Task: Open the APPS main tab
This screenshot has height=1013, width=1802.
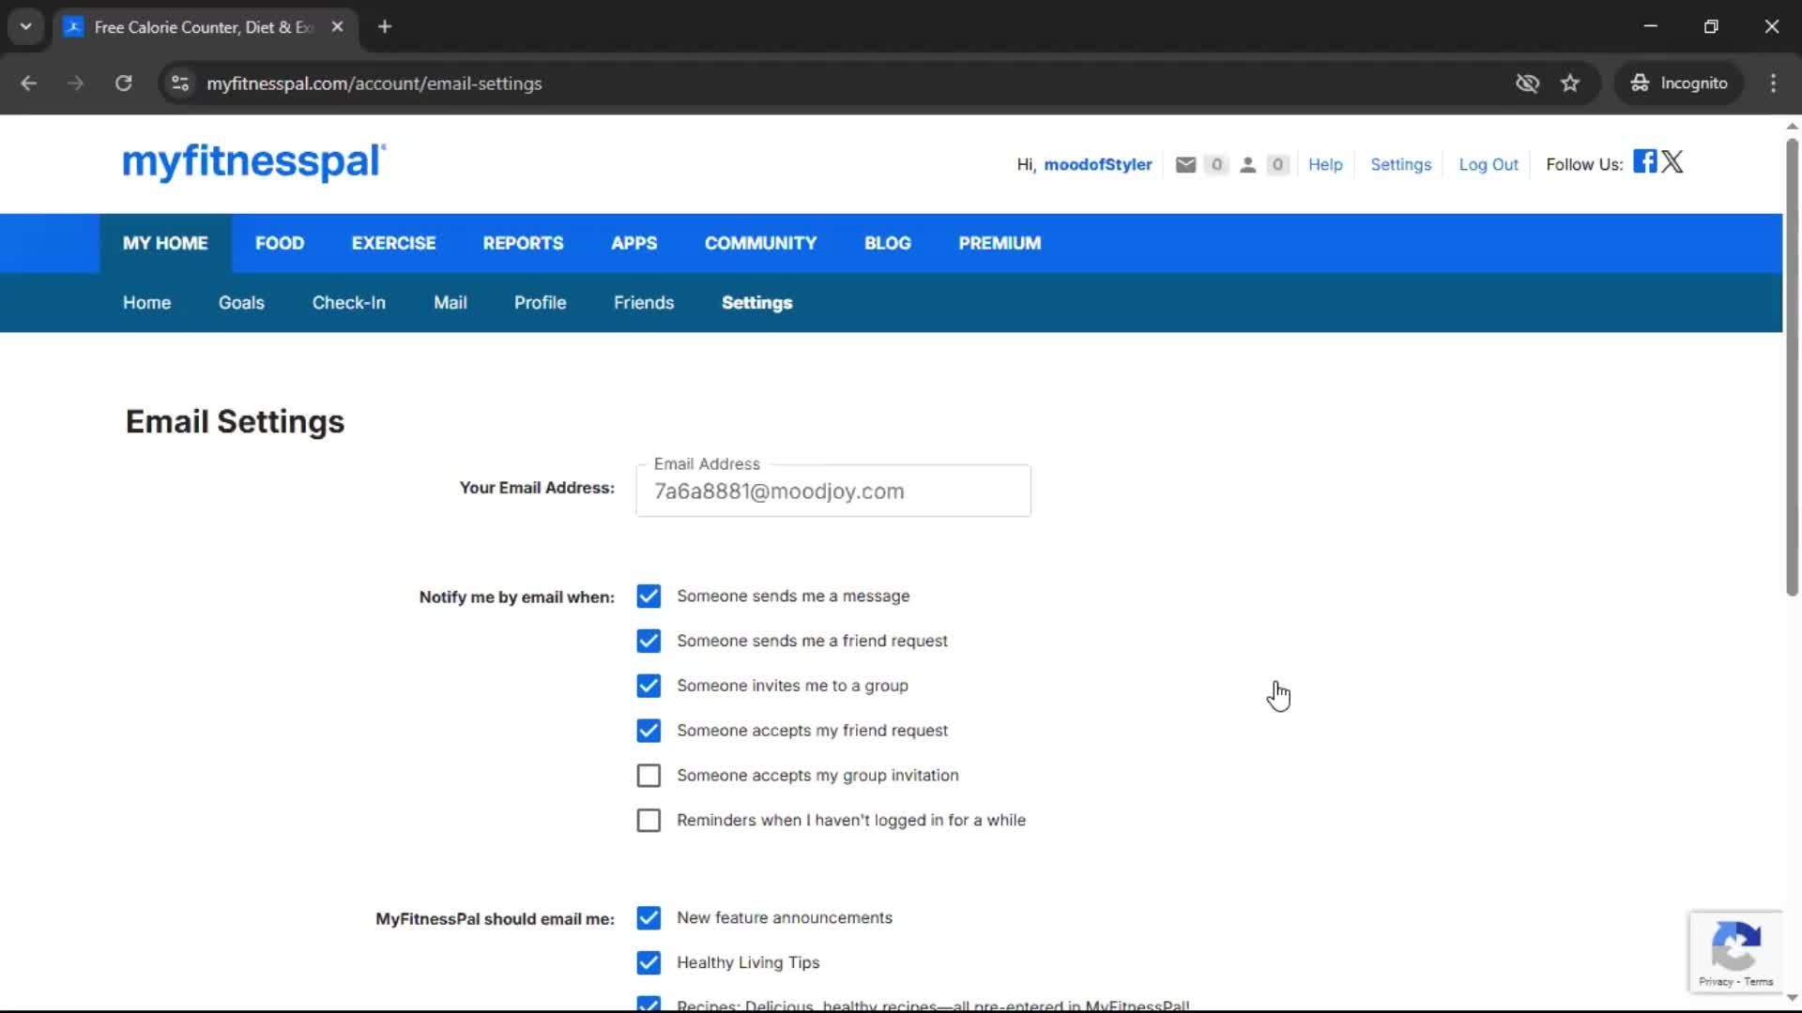Action: pyautogui.click(x=634, y=243)
